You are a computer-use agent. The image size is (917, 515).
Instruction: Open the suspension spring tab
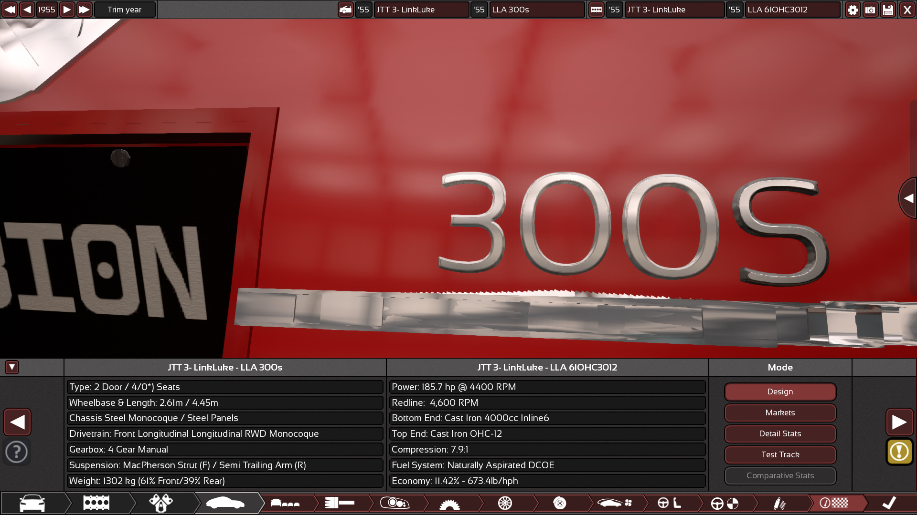pos(779,503)
